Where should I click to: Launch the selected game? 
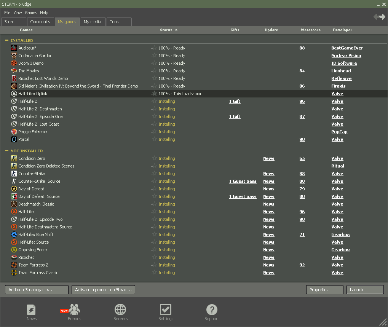pos(365,290)
